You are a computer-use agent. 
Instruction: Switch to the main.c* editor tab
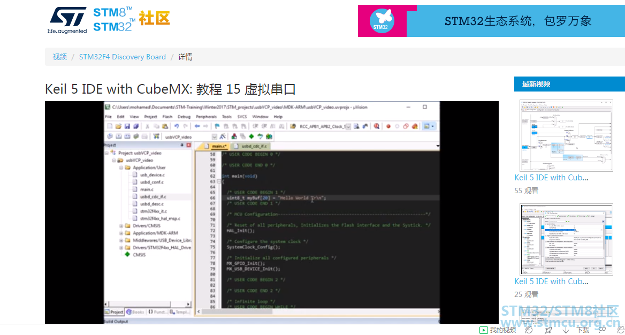coord(215,147)
